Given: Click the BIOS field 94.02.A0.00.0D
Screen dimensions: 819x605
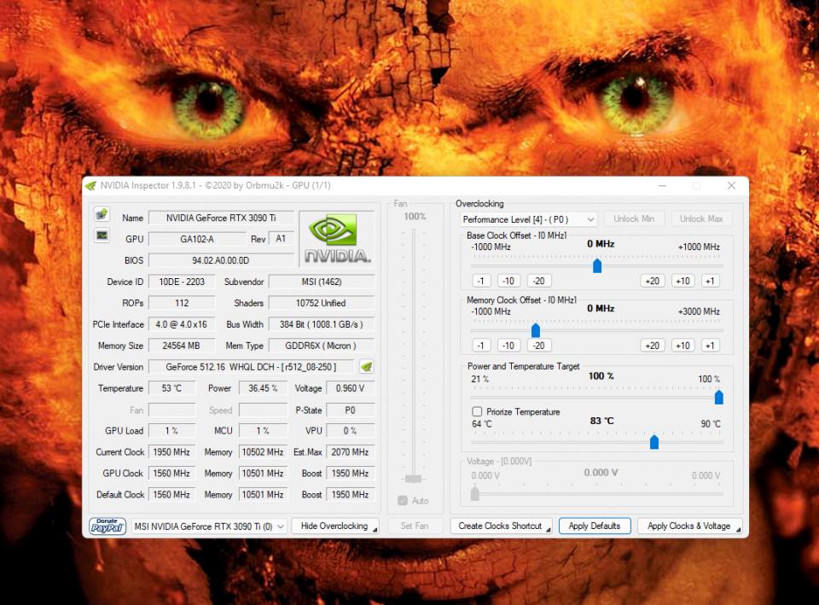Looking at the screenshot, I should coord(222,260).
